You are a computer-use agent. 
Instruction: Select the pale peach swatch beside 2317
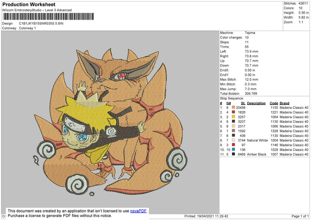pos(233,126)
